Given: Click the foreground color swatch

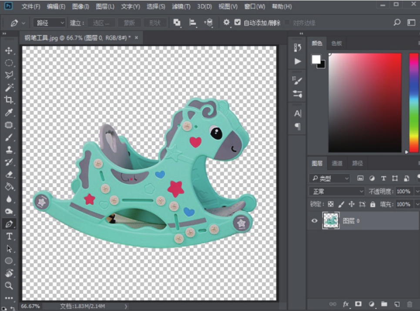Looking at the screenshot, I should 316,59.
